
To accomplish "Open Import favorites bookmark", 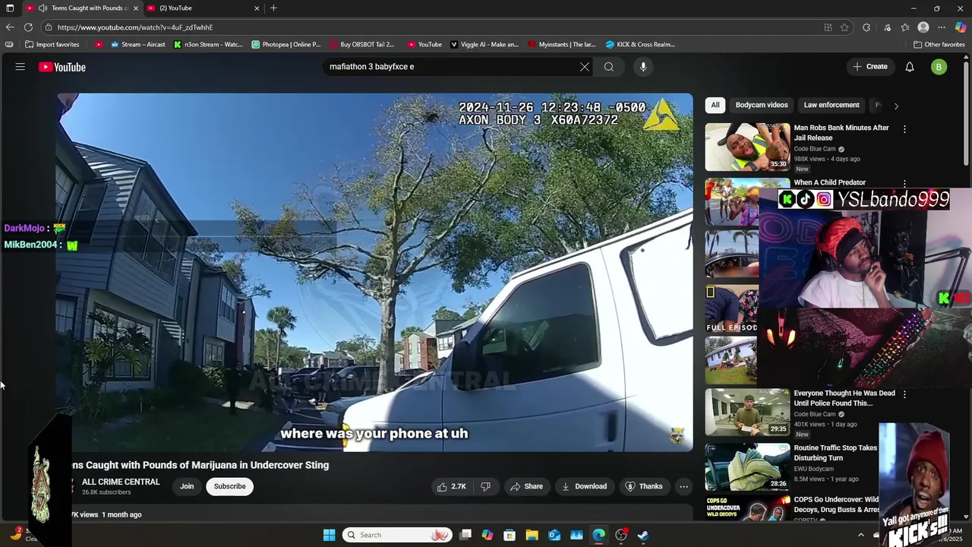I will 52,44.
